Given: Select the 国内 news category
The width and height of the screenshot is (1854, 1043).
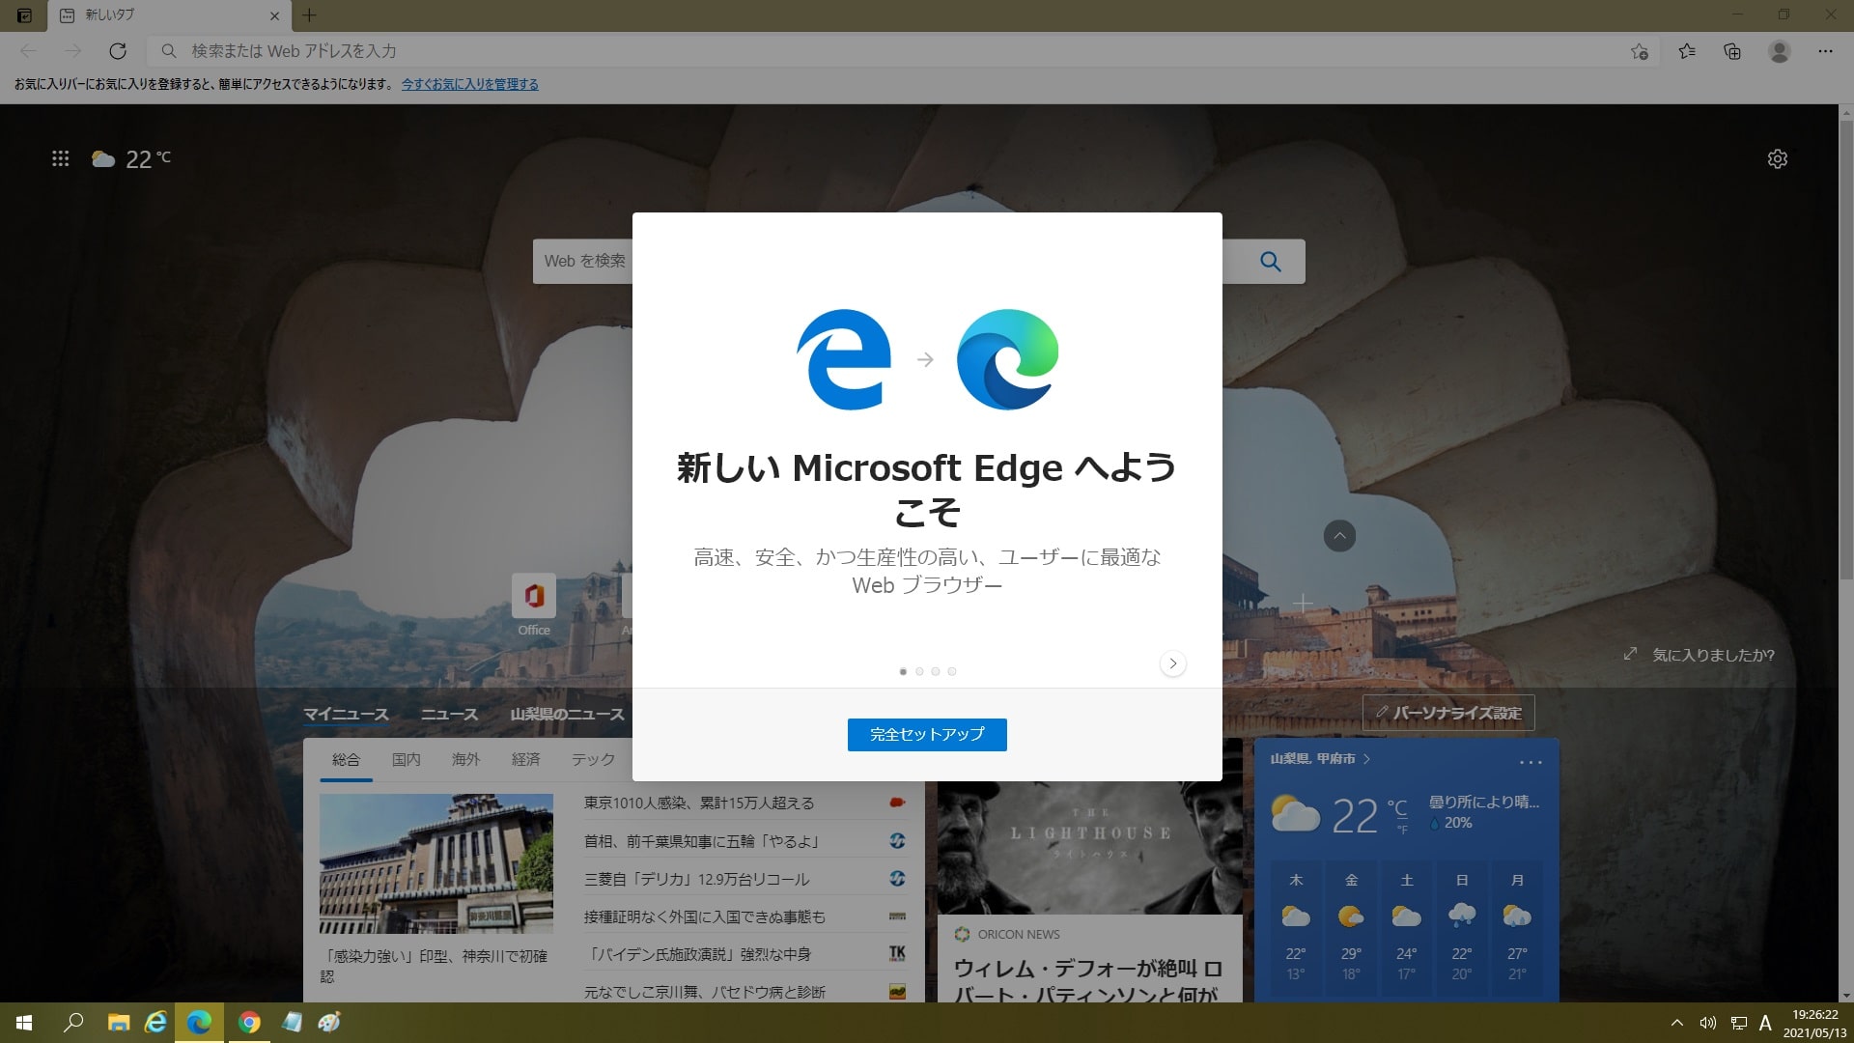Looking at the screenshot, I should click(x=406, y=760).
